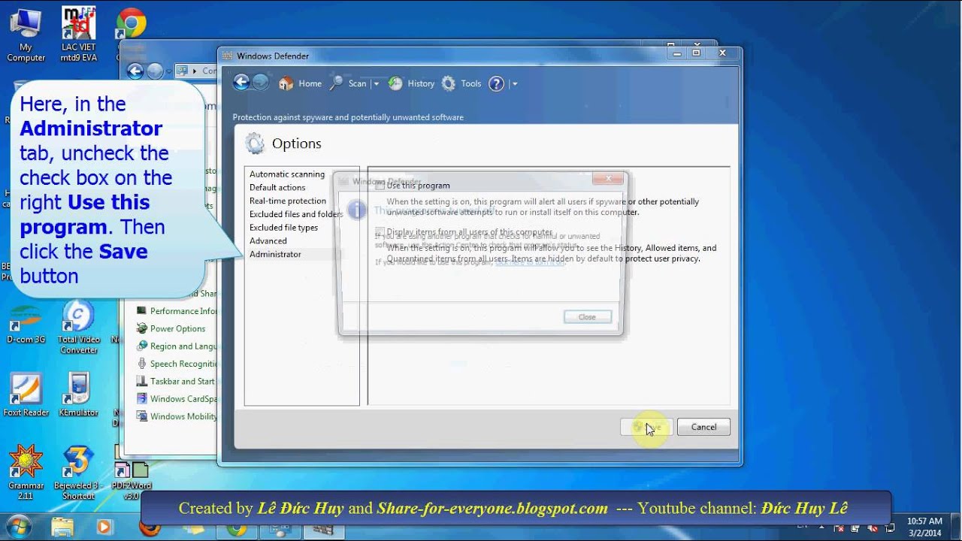Open the Help dropdown arrow
The image size is (962, 541).
click(x=515, y=84)
